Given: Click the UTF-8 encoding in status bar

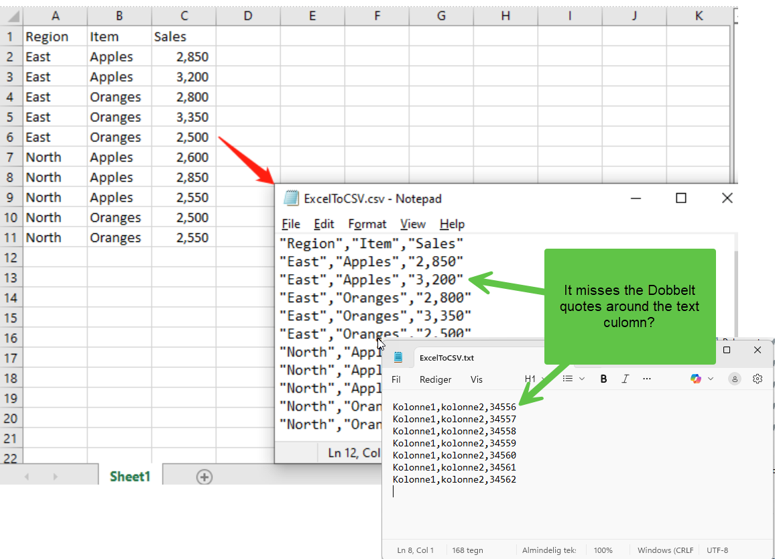Looking at the screenshot, I should 717,550.
